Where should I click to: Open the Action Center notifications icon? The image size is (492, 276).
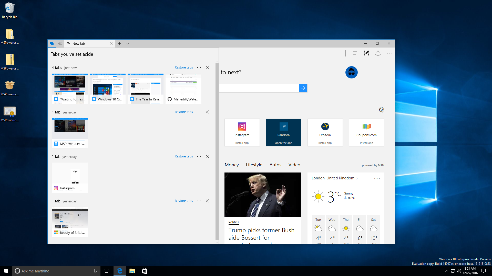click(x=484, y=271)
